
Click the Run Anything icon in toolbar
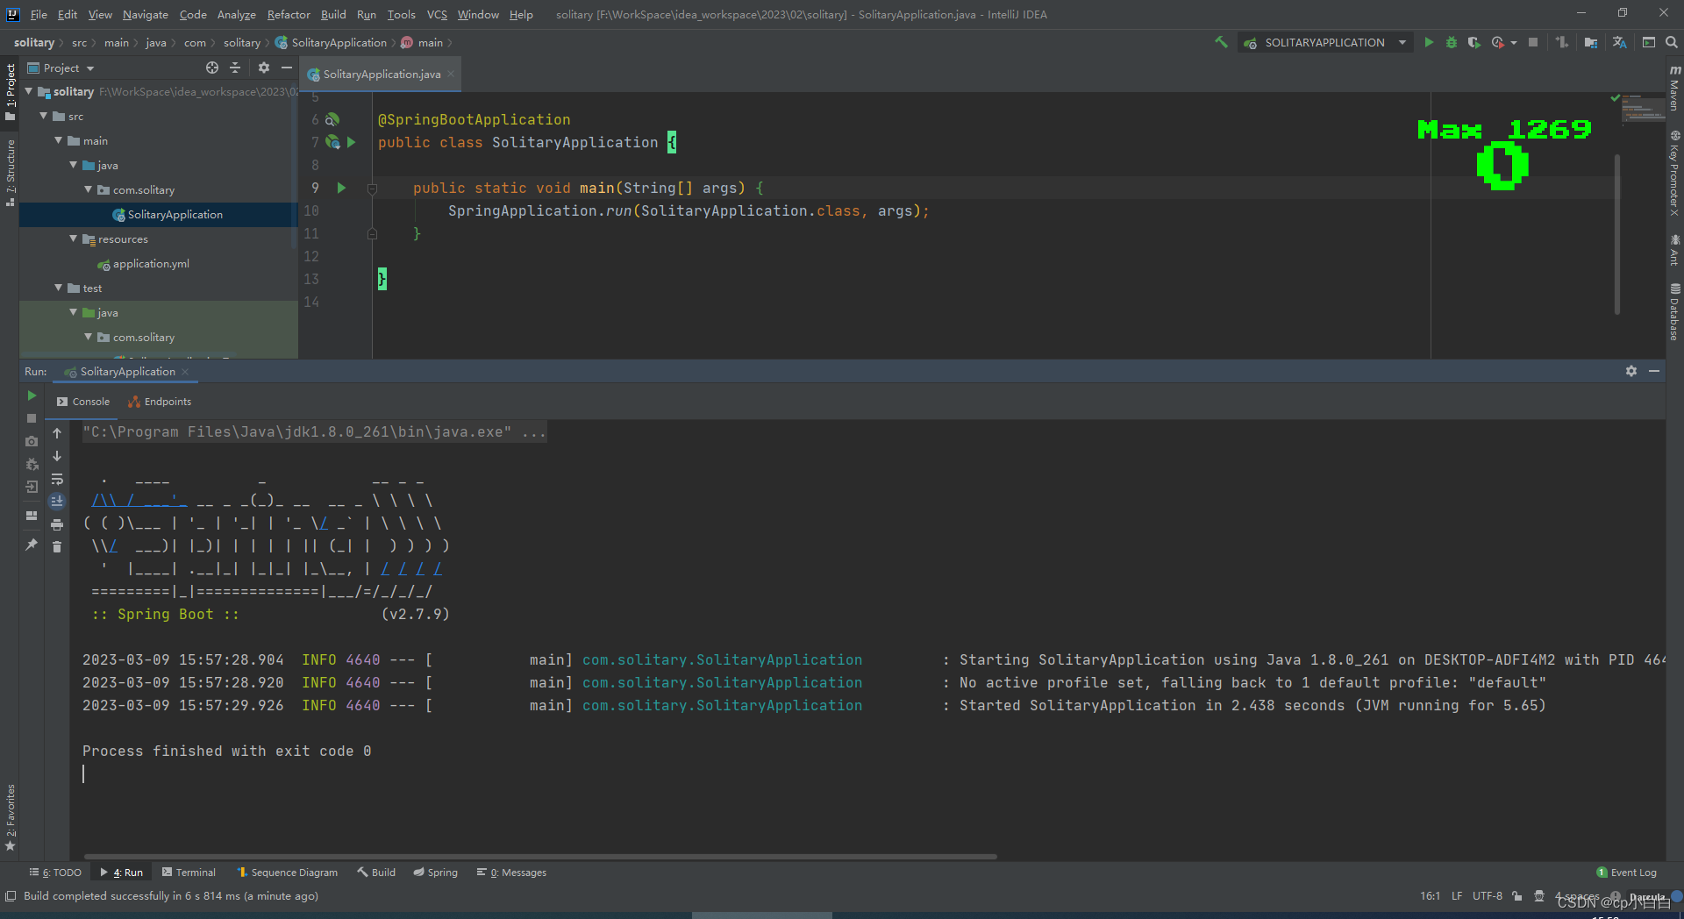coord(1648,42)
